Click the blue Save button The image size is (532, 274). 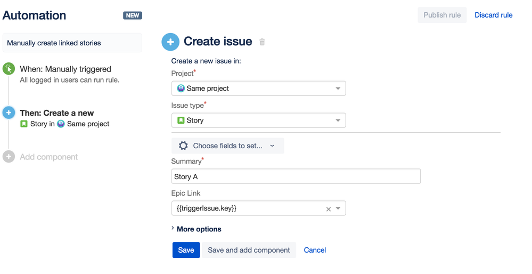186,250
